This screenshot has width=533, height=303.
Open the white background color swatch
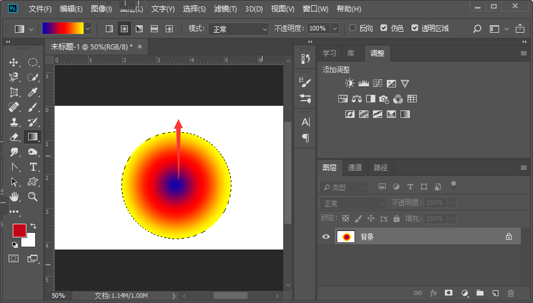point(30,241)
